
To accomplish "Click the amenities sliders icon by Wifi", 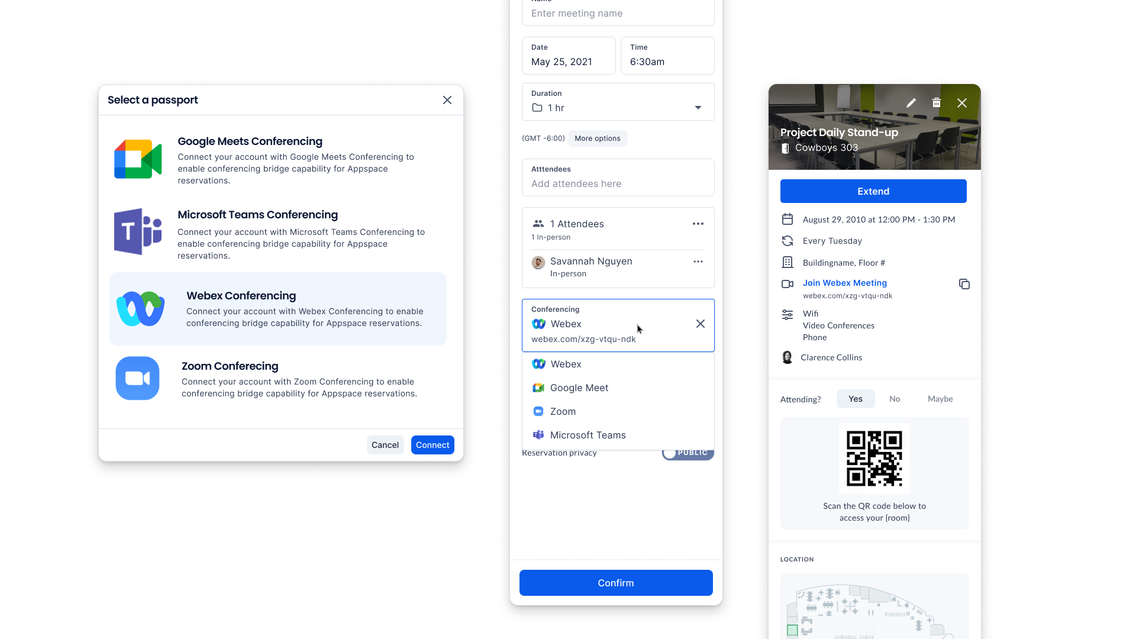I will [x=788, y=315].
